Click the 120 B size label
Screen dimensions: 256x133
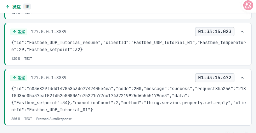click(16, 58)
